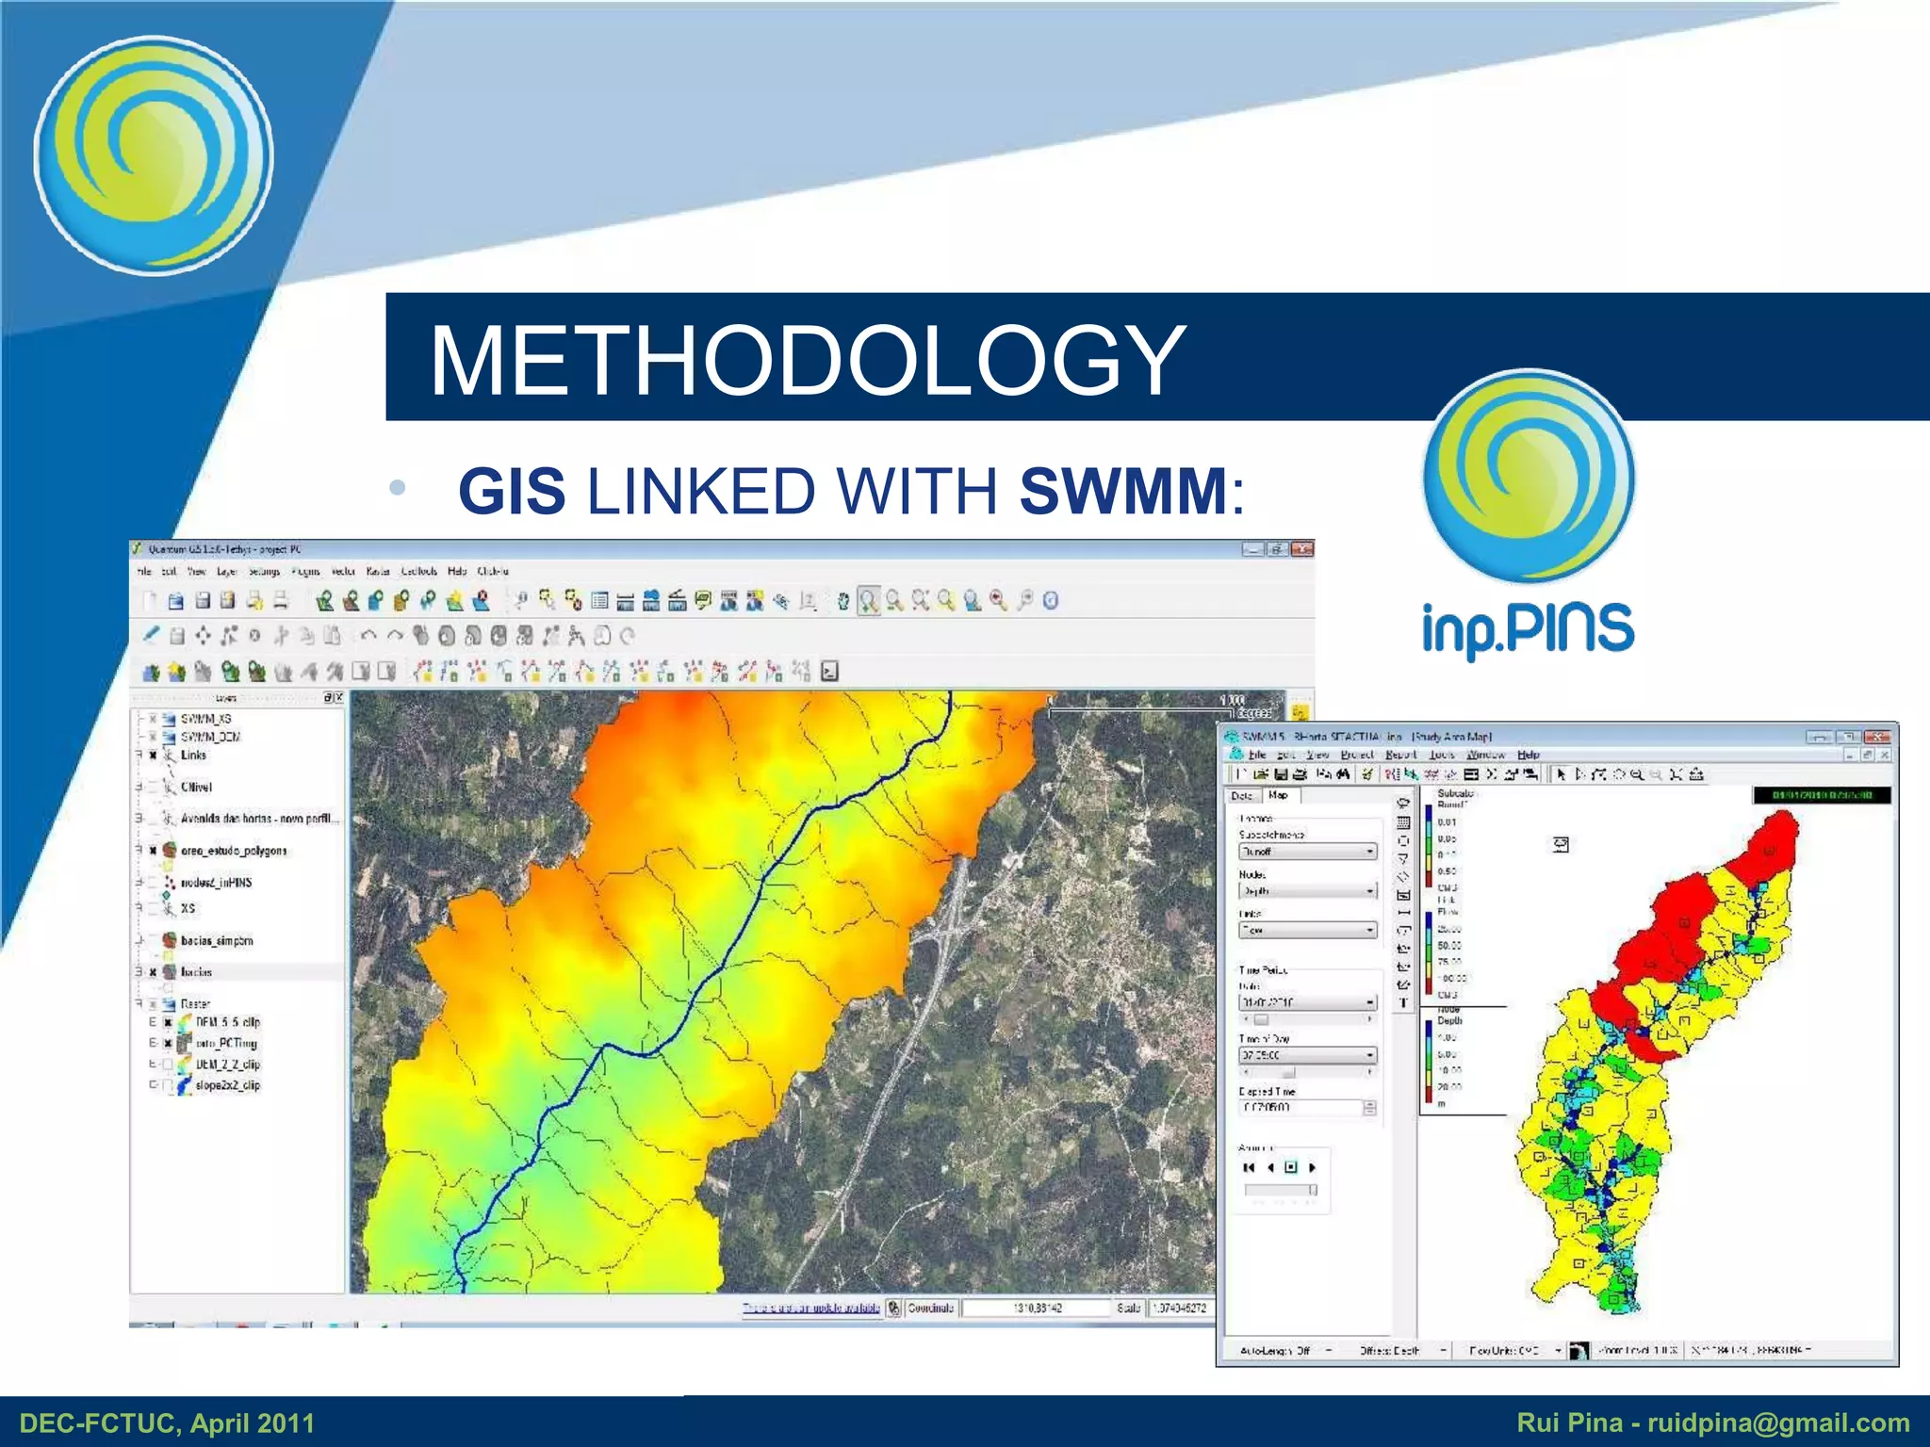This screenshot has height=1447, width=1930.
Task: Open the Project menu in SWMM
Action: (x=1357, y=755)
